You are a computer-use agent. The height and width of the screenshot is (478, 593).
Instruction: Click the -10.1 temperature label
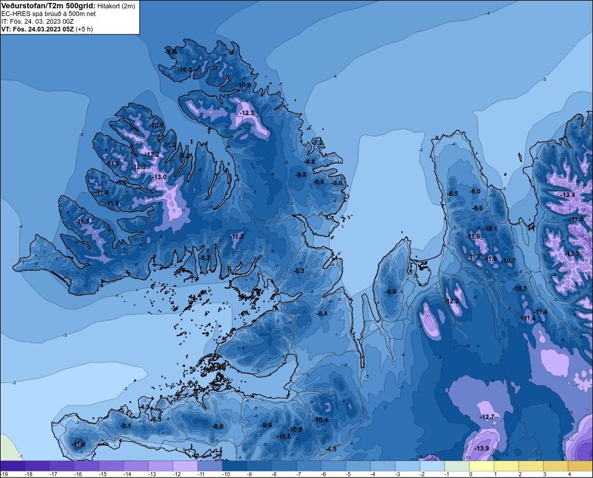pos(490,229)
